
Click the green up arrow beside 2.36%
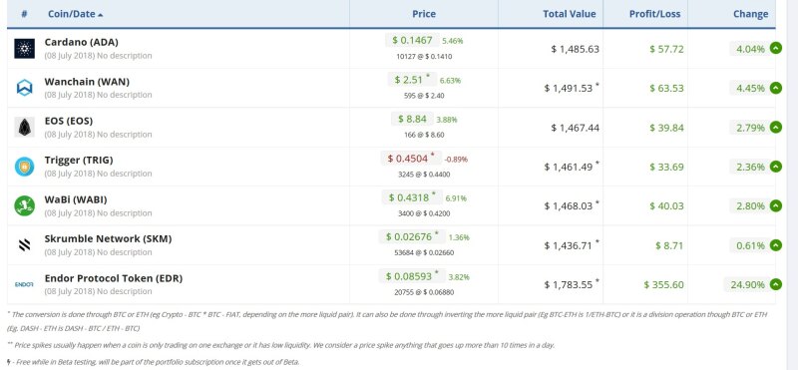(776, 167)
